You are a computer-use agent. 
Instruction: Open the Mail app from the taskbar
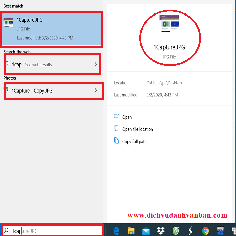[x=146, y=231]
